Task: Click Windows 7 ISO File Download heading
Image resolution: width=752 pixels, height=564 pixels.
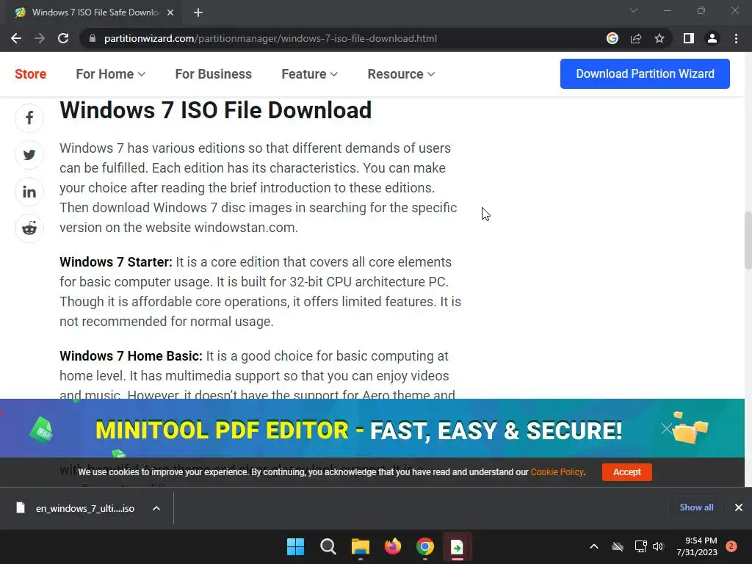Action: click(x=215, y=110)
